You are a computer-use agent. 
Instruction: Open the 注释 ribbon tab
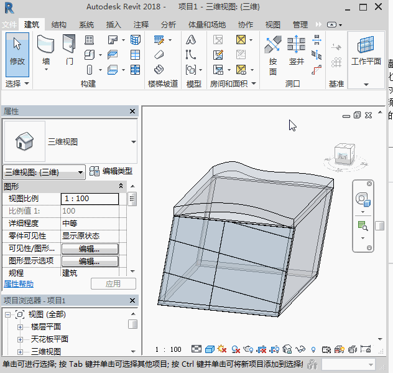click(141, 25)
